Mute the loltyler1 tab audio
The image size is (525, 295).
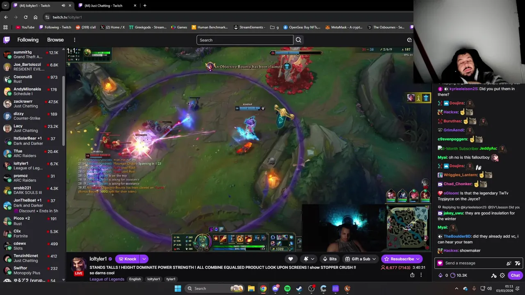pyautogui.click(x=63, y=6)
